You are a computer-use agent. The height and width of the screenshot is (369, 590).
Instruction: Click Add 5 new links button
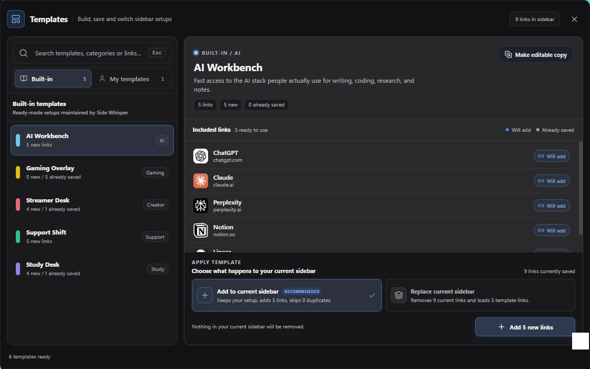click(x=525, y=327)
